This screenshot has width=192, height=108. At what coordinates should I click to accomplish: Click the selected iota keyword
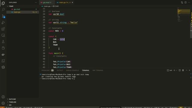click(x=62, y=39)
